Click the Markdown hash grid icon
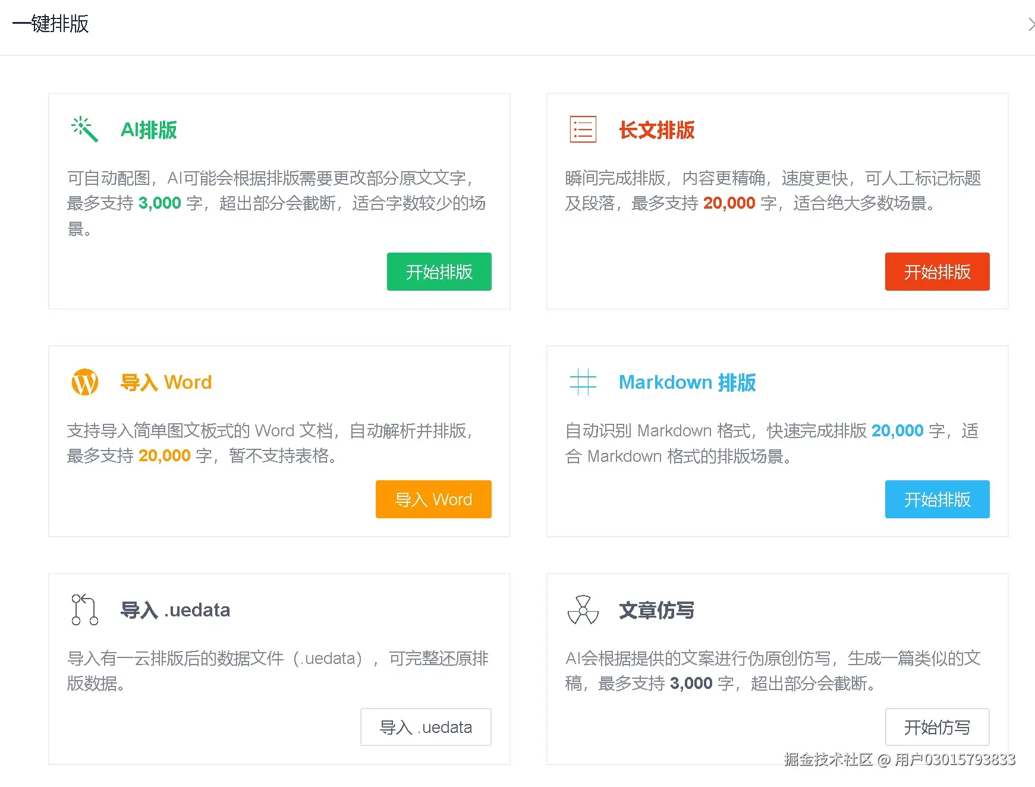 [x=583, y=382]
